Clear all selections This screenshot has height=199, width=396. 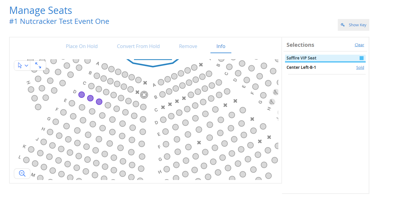click(x=359, y=45)
